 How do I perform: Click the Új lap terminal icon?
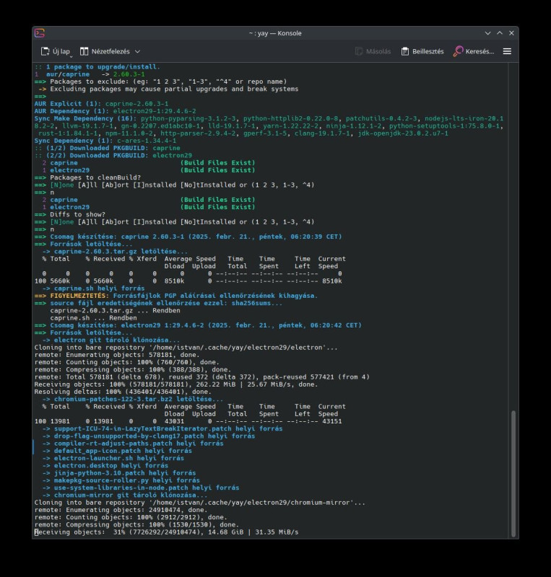pyautogui.click(x=45, y=51)
